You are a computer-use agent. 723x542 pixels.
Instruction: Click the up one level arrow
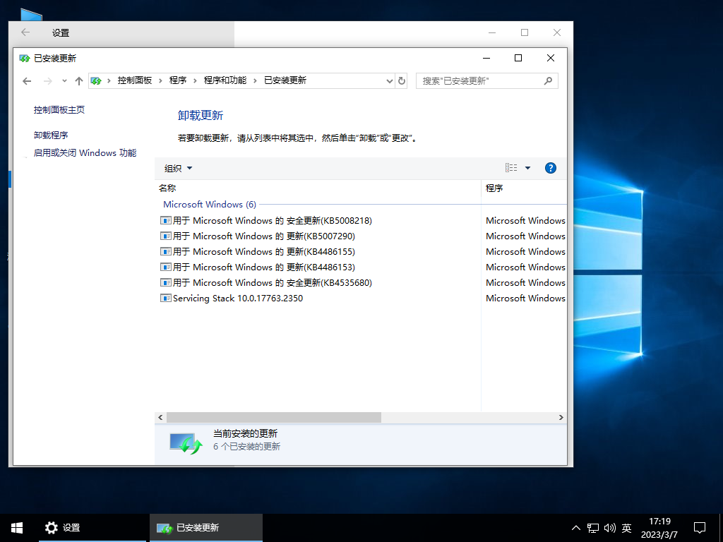(x=78, y=80)
